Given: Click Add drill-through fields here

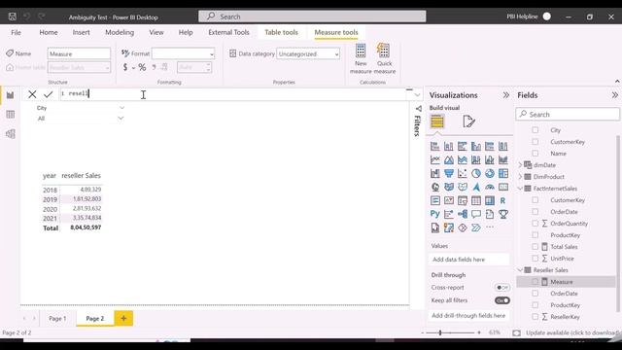Looking at the screenshot, I should [468, 315].
